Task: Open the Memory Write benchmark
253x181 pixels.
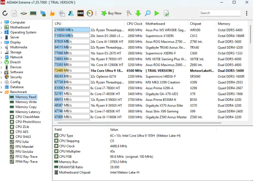Action: (26, 102)
